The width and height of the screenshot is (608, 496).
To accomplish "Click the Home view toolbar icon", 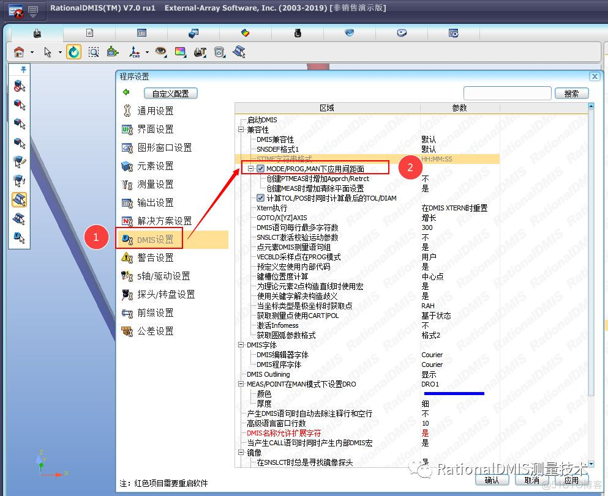I will point(19,51).
